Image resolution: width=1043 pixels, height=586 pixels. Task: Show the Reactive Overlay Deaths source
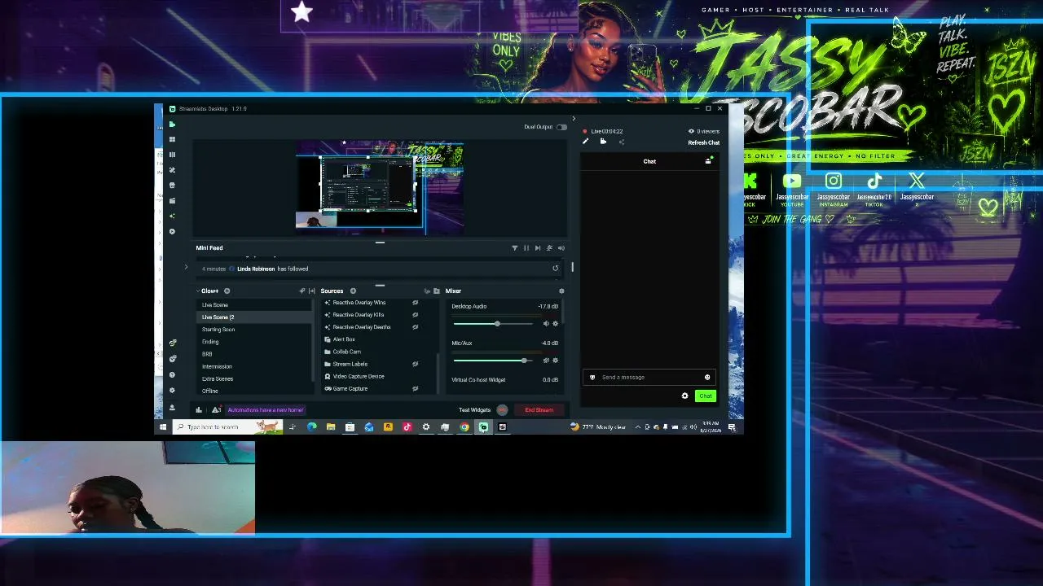coord(415,327)
